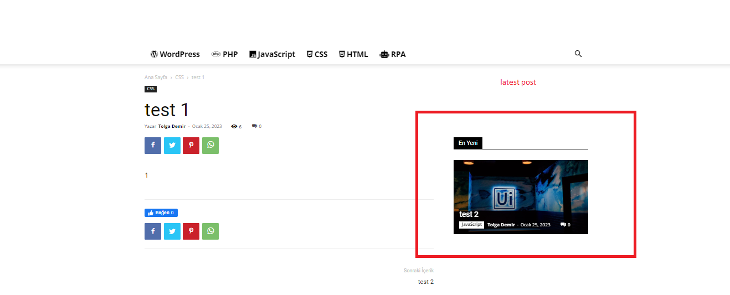
Task: Open the HTML menu item
Action: point(353,54)
